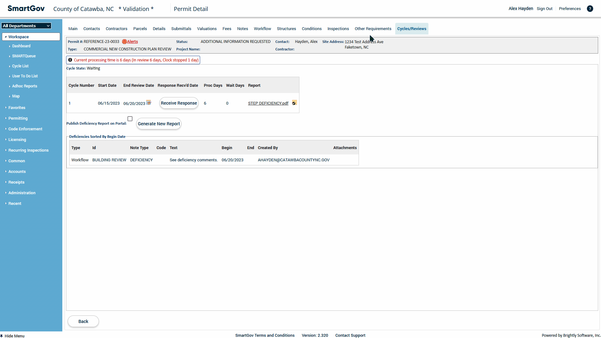Click the Generate New Report button

159,124
